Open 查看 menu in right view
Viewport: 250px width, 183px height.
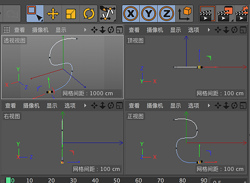10,106
